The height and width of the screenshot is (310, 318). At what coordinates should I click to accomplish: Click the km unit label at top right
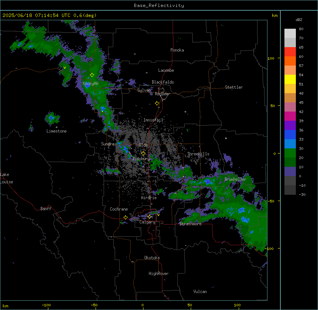click(275, 15)
